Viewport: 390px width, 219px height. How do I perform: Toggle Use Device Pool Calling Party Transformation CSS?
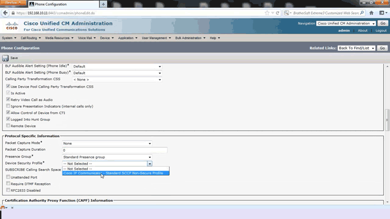pyautogui.click(x=8, y=86)
